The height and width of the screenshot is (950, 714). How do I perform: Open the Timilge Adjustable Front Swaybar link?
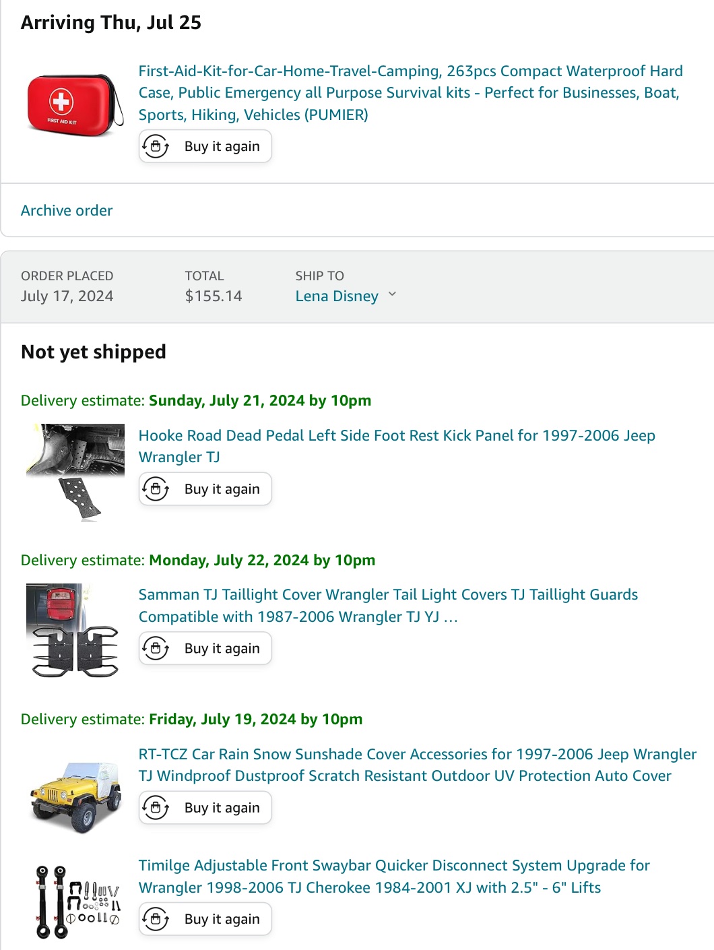coord(393,876)
